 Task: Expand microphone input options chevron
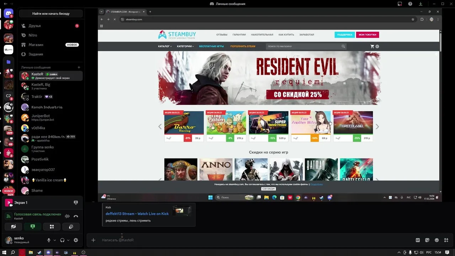(55, 240)
